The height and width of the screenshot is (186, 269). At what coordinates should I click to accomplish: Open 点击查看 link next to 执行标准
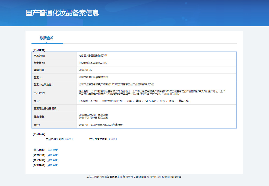coord(52,150)
